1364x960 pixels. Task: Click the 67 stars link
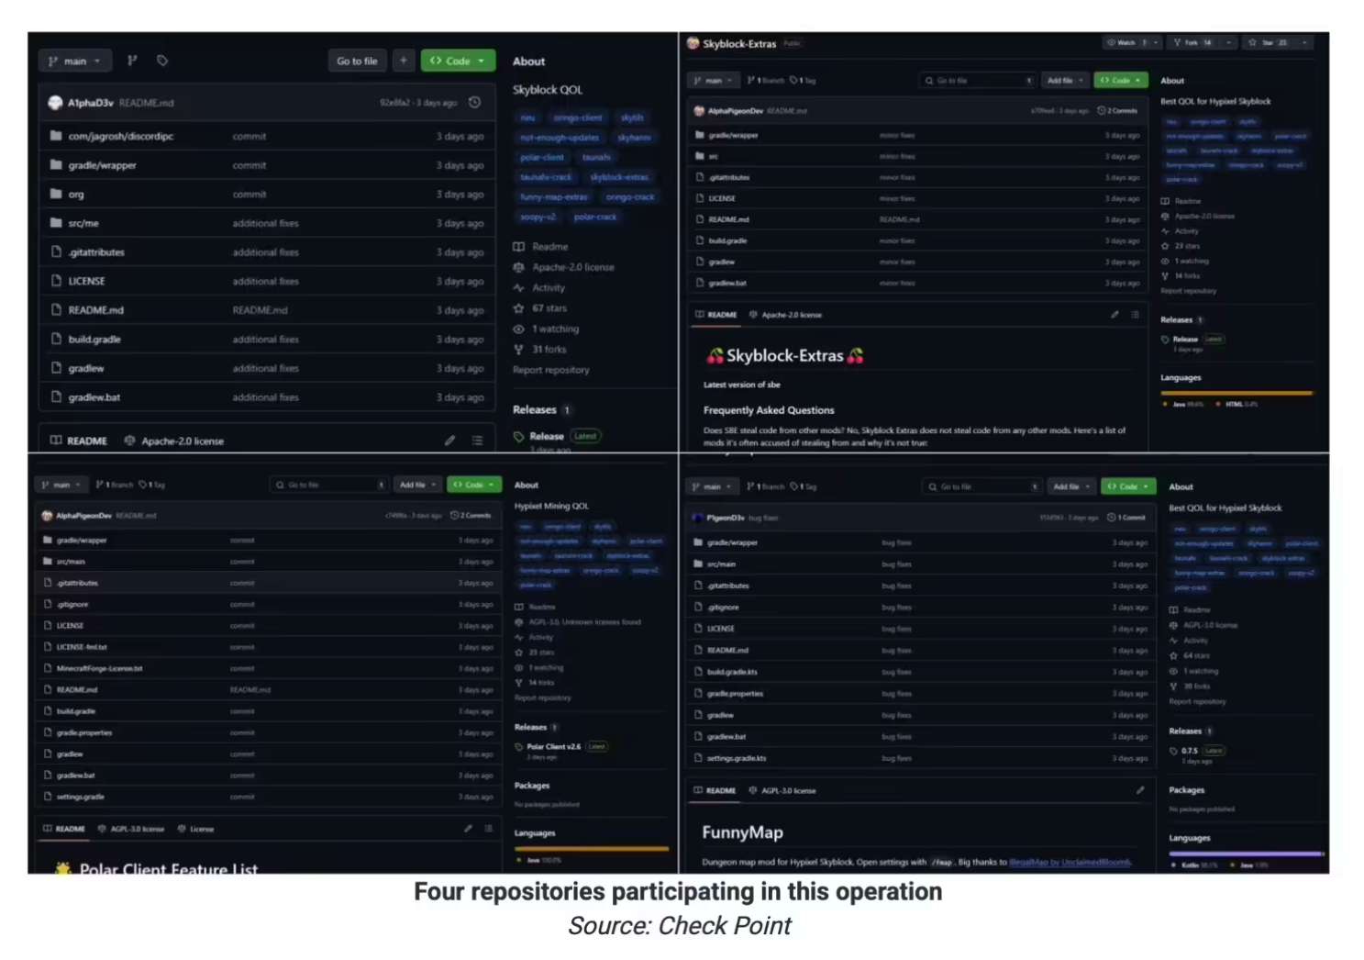coord(549,308)
